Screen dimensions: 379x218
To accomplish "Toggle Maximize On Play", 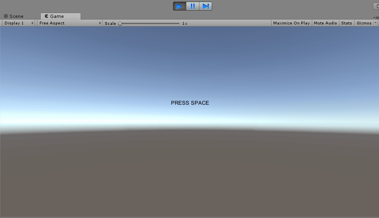I will (291, 23).
